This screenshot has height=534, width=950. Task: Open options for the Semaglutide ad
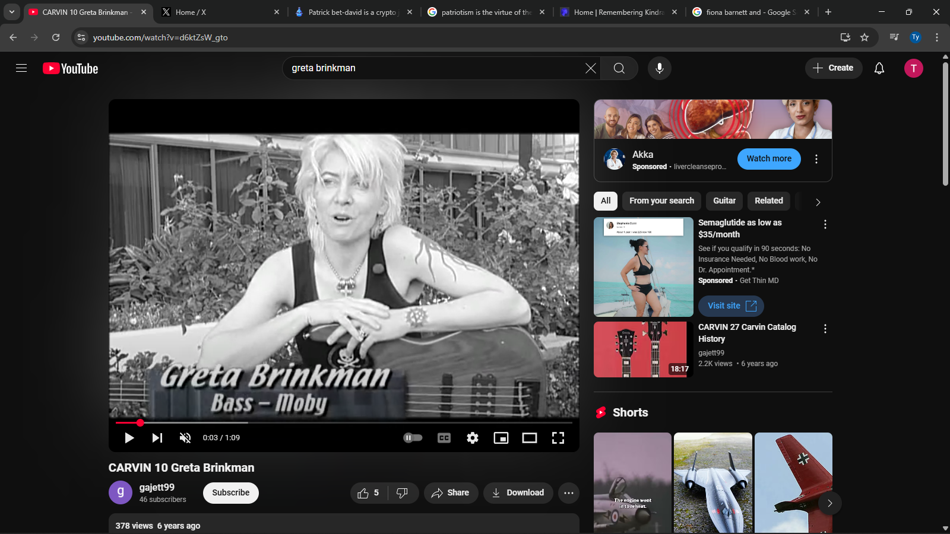tap(825, 224)
